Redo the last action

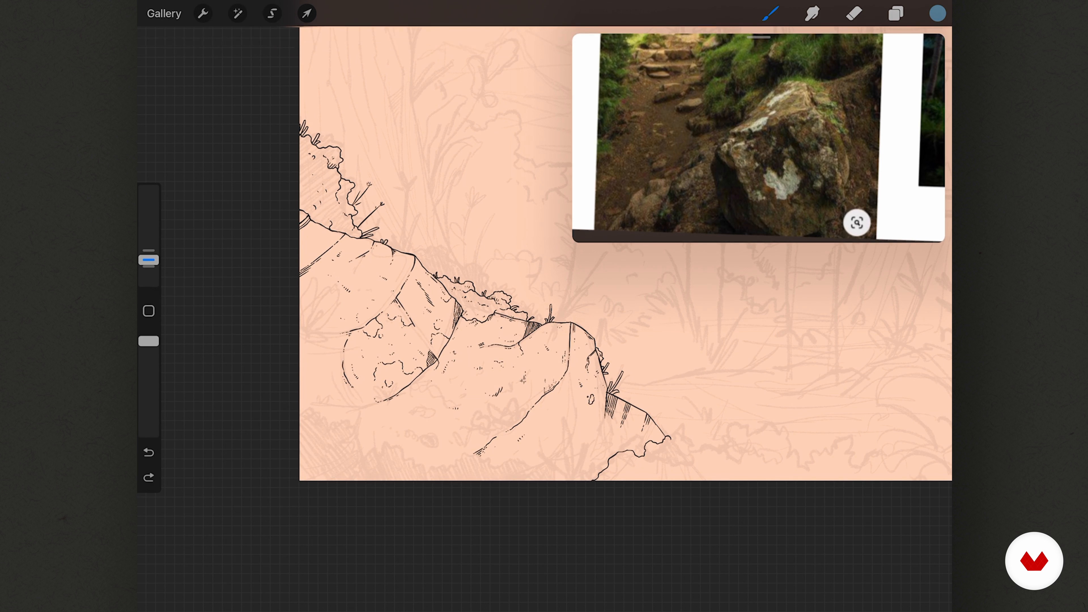coord(149,477)
